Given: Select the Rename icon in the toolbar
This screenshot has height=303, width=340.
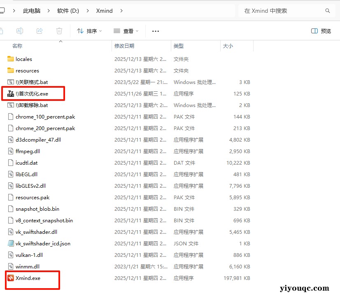Looking at the screenshot, I should [x=19, y=31].
